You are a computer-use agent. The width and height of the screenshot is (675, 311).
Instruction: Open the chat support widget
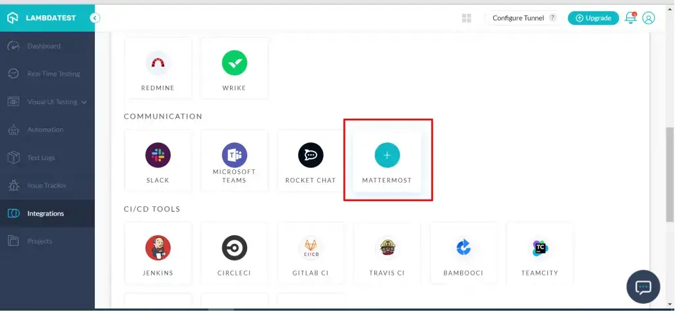click(x=643, y=287)
